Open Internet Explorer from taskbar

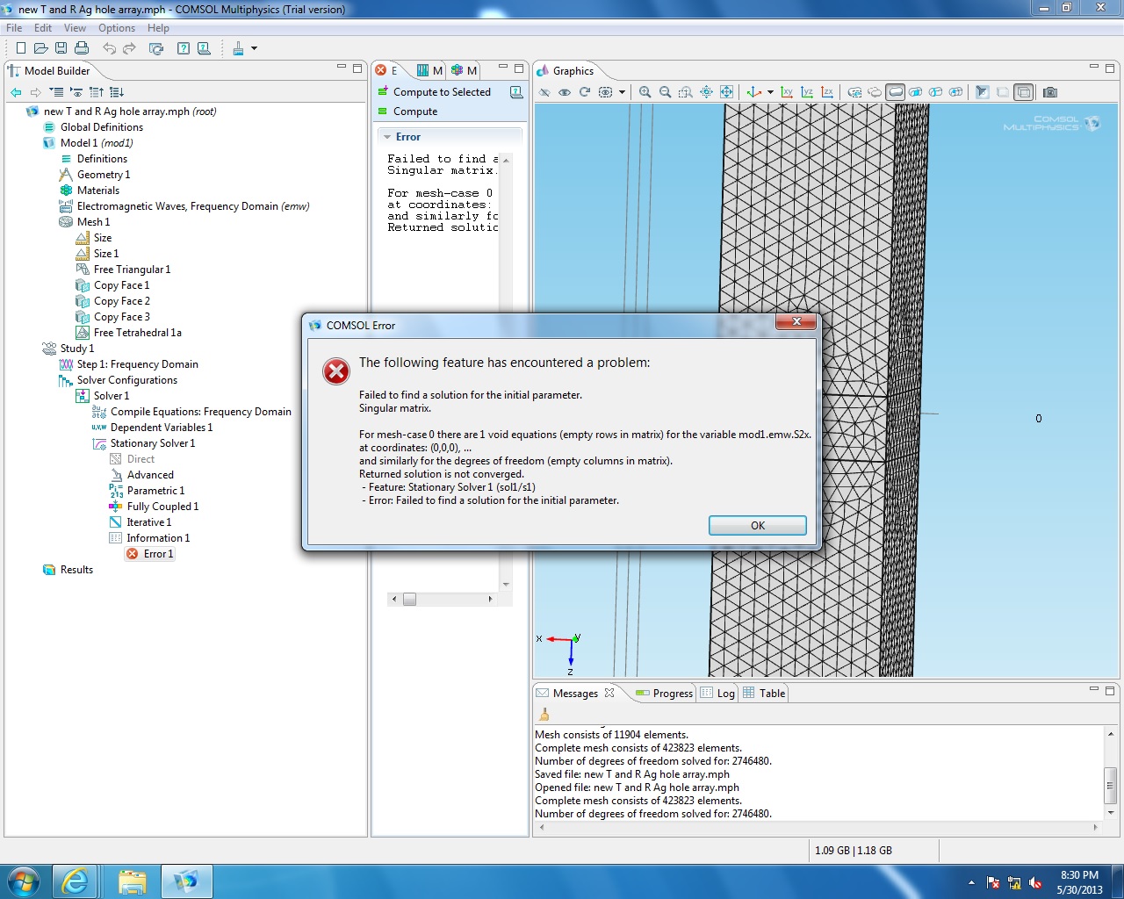[76, 881]
